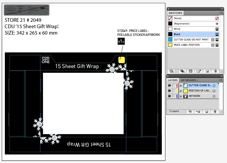The image size is (227, 163).
Task: Delete swatch using Swatches panel trash icon
Action: coord(215,71)
